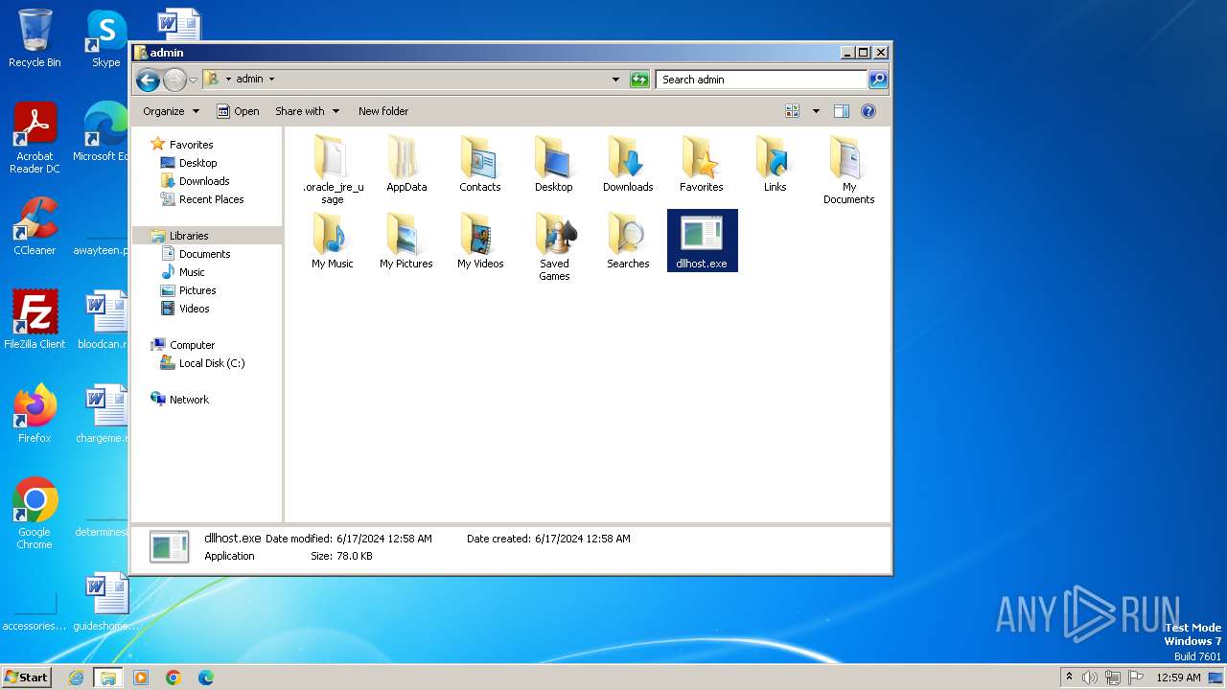The width and height of the screenshot is (1227, 690).
Task: Launch CCleaner desktop shortcut
Action: pos(35,226)
